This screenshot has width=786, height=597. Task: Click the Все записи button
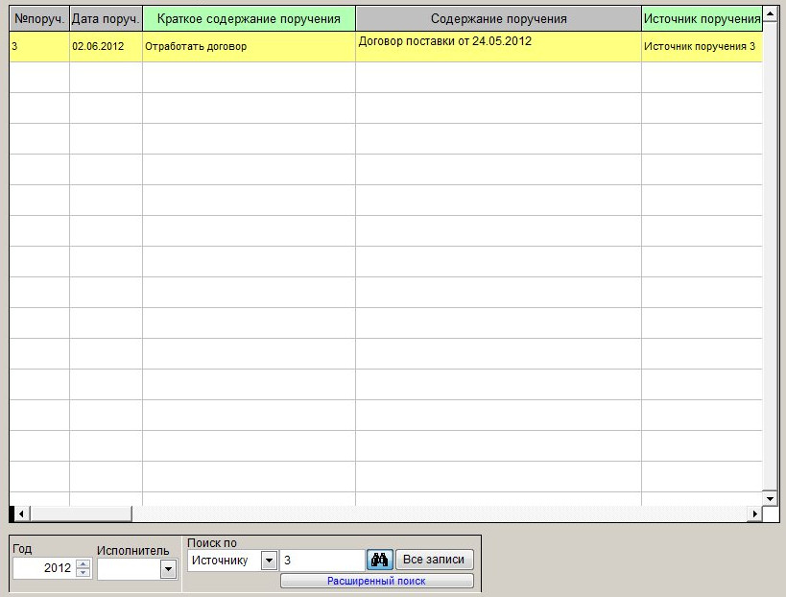pyautogui.click(x=434, y=560)
